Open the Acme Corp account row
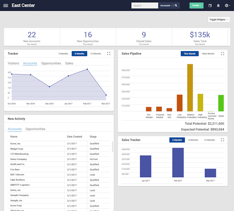234x211 pixels. 59,206
